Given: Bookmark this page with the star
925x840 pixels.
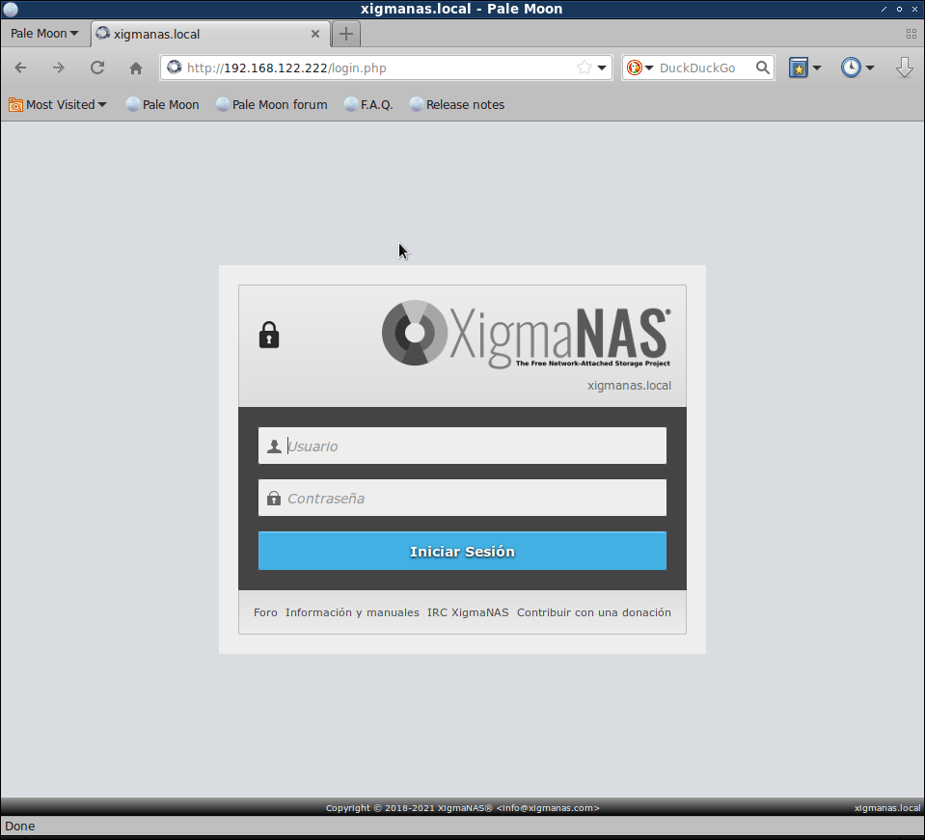Looking at the screenshot, I should (584, 68).
